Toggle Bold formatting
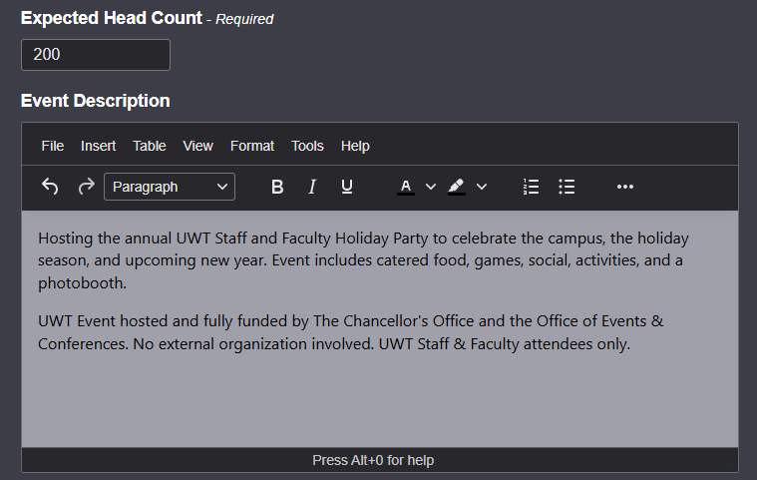Screen dimensions: 757x480 coord(277,187)
